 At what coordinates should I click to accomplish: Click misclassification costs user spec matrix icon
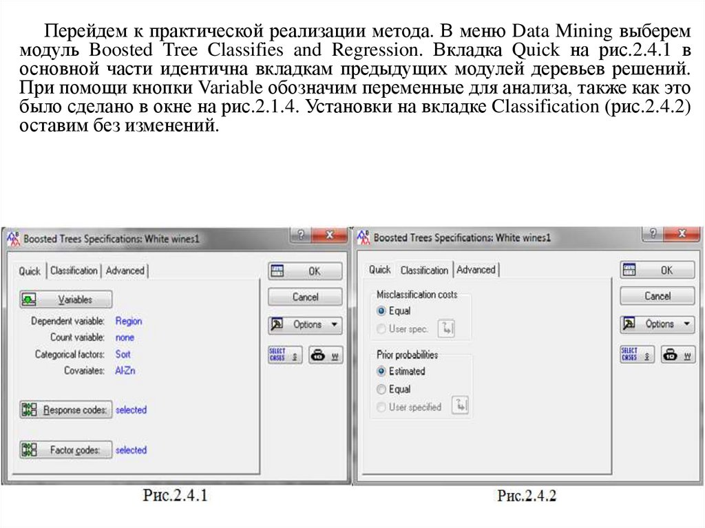tap(446, 328)
